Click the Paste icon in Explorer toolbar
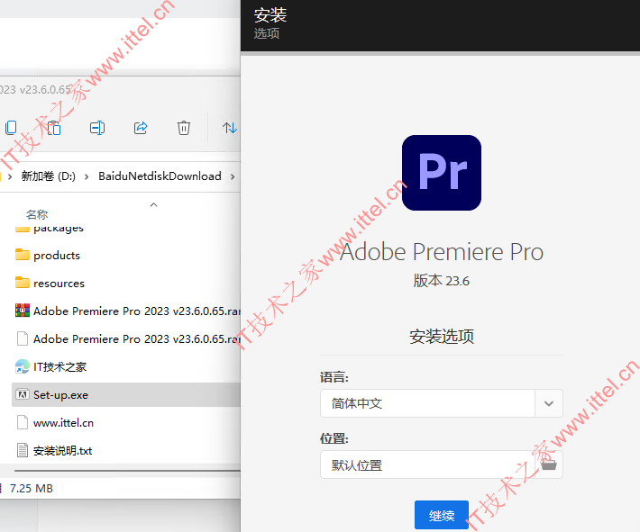Viewport: 640px width, 532px height. click(x=53, y=128)
